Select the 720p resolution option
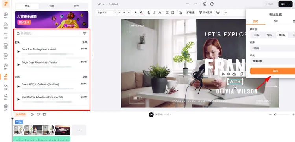Image resolution: width=295 pixels, height=142 pixels. [269, 35]
